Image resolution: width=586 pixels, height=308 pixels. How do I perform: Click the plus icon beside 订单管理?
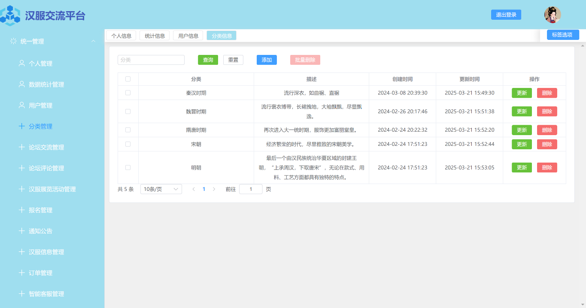pyautogui.click(x=22, y=273)
